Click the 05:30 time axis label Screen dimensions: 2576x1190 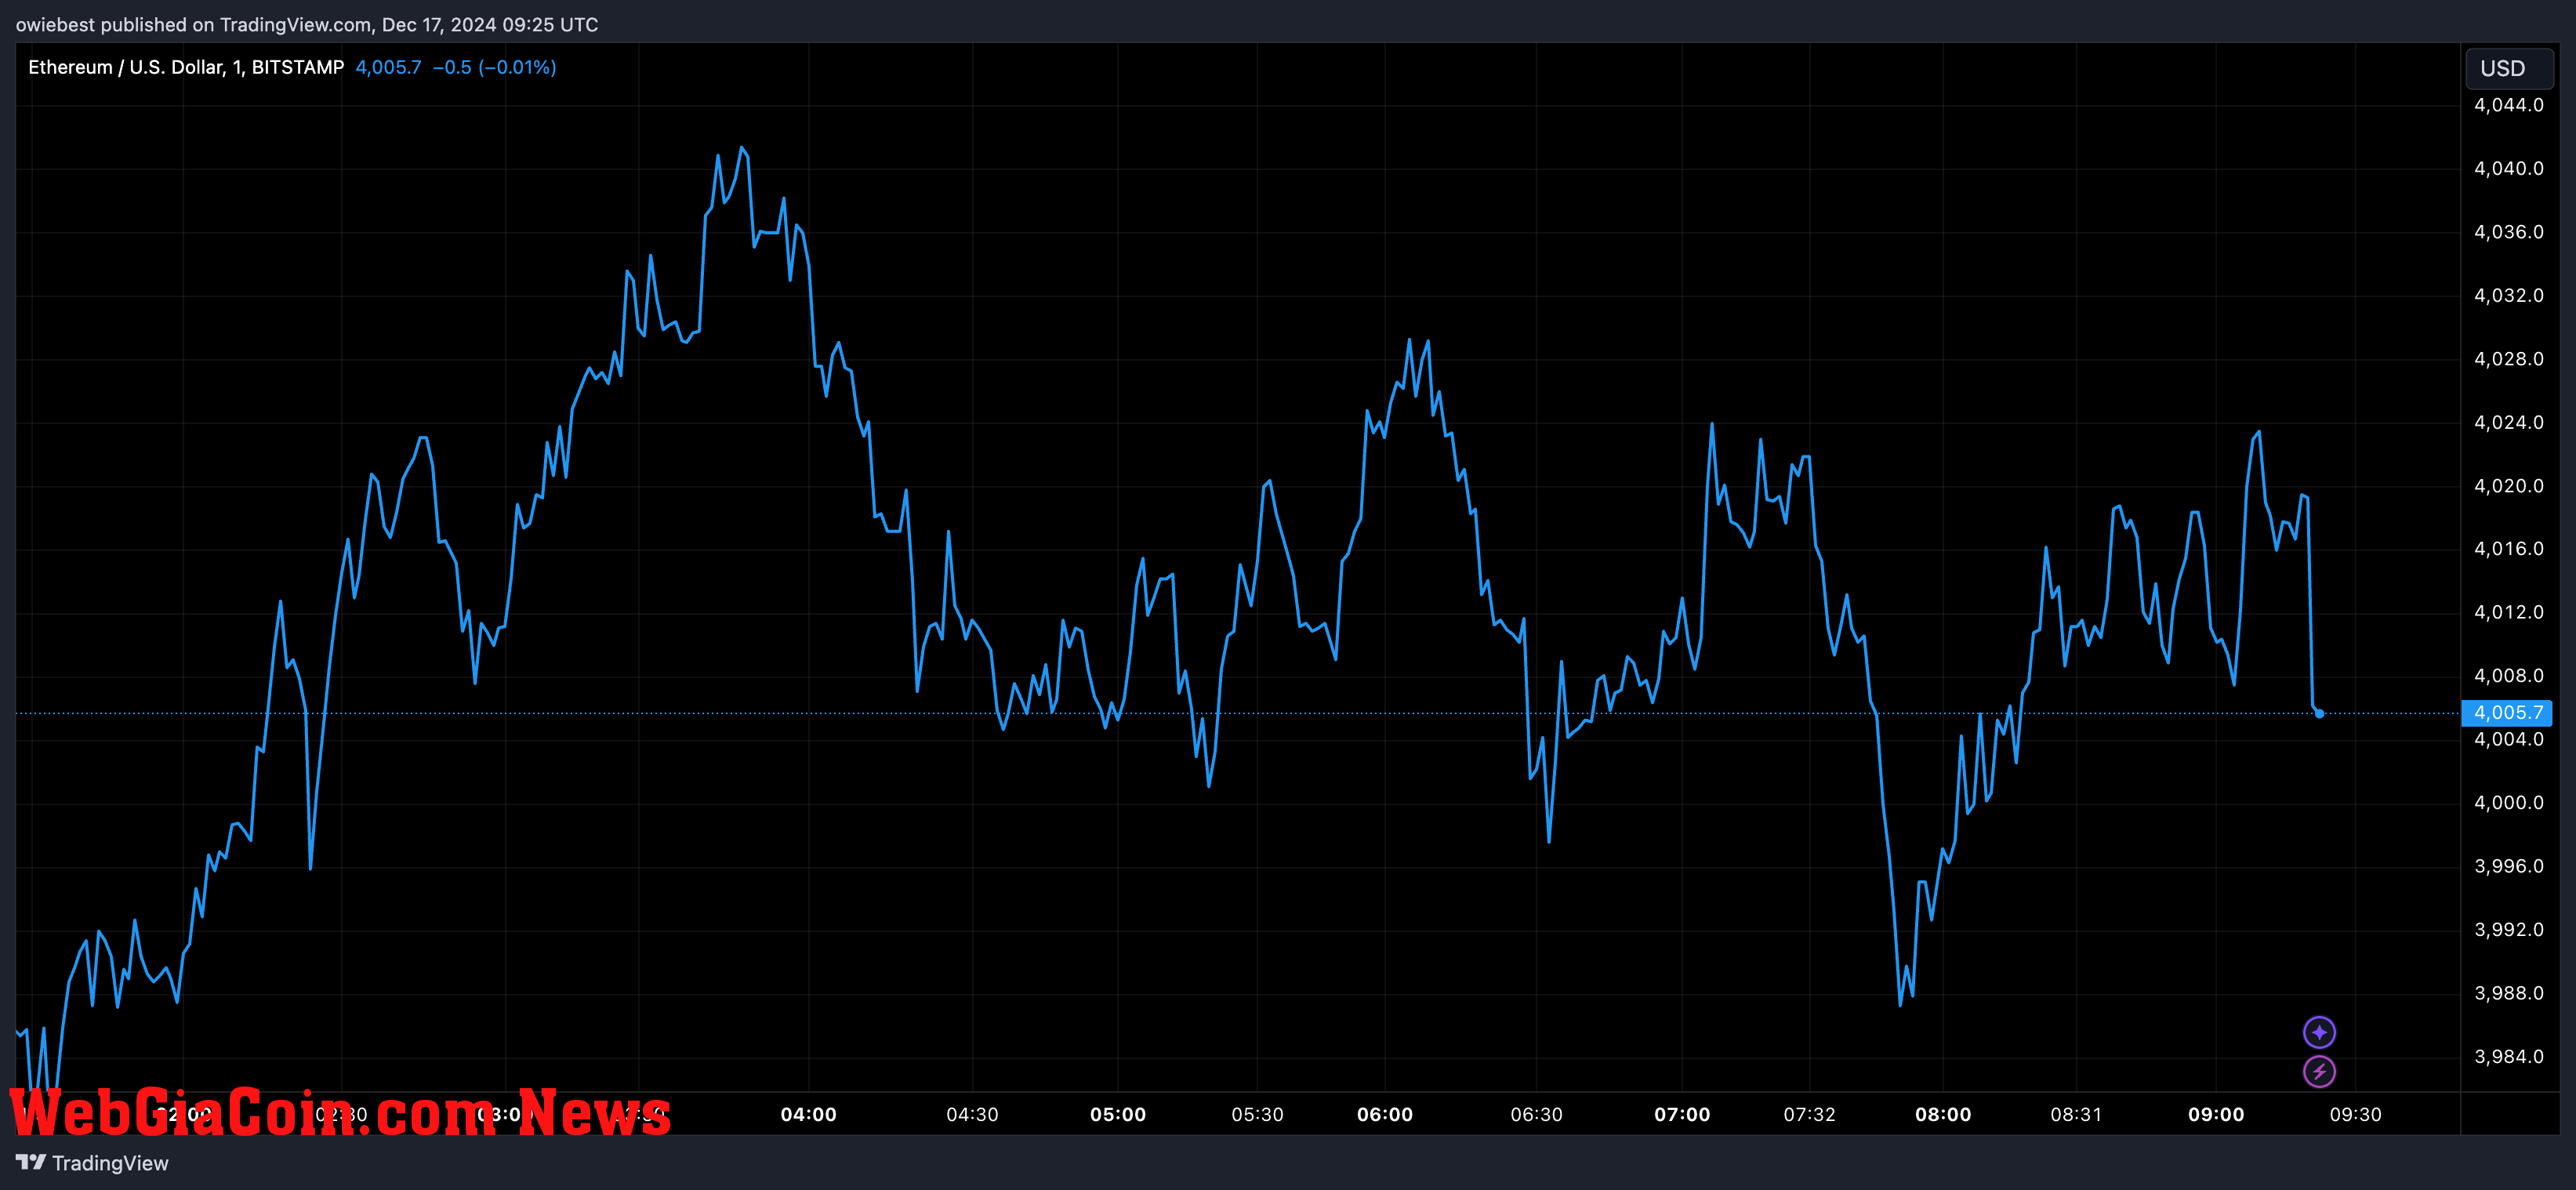coord(1257,1114)
